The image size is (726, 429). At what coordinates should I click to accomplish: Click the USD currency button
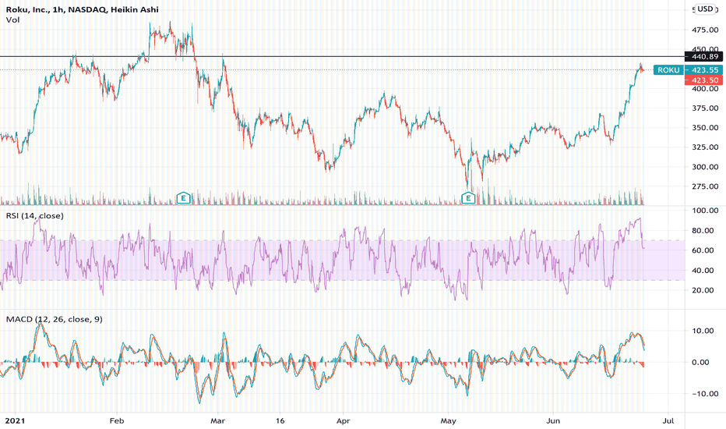(x=705, y=9)
